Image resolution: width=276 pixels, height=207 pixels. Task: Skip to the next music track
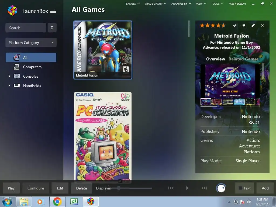tap(204, 188)
